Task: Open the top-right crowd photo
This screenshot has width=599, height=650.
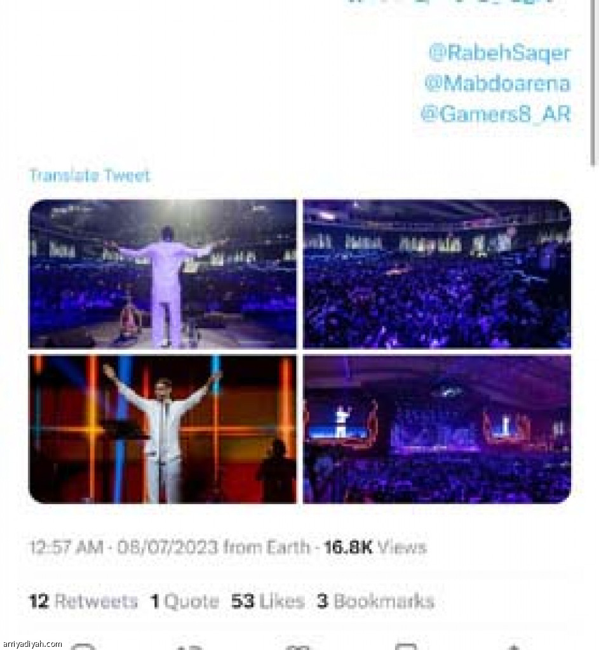Action: [x=437, y=274]
